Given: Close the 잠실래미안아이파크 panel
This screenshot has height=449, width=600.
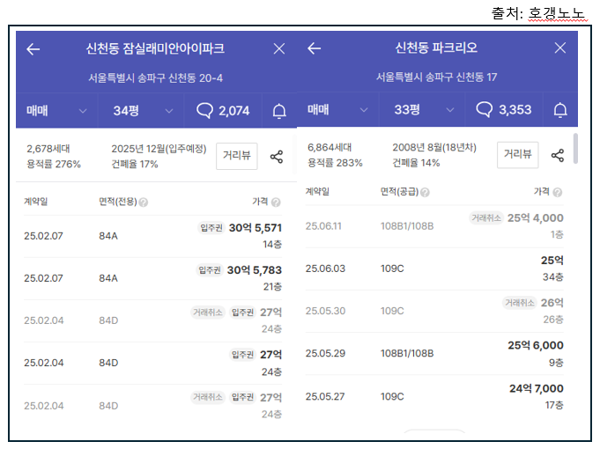Looking at the screenshot, I should coord(279,48).
